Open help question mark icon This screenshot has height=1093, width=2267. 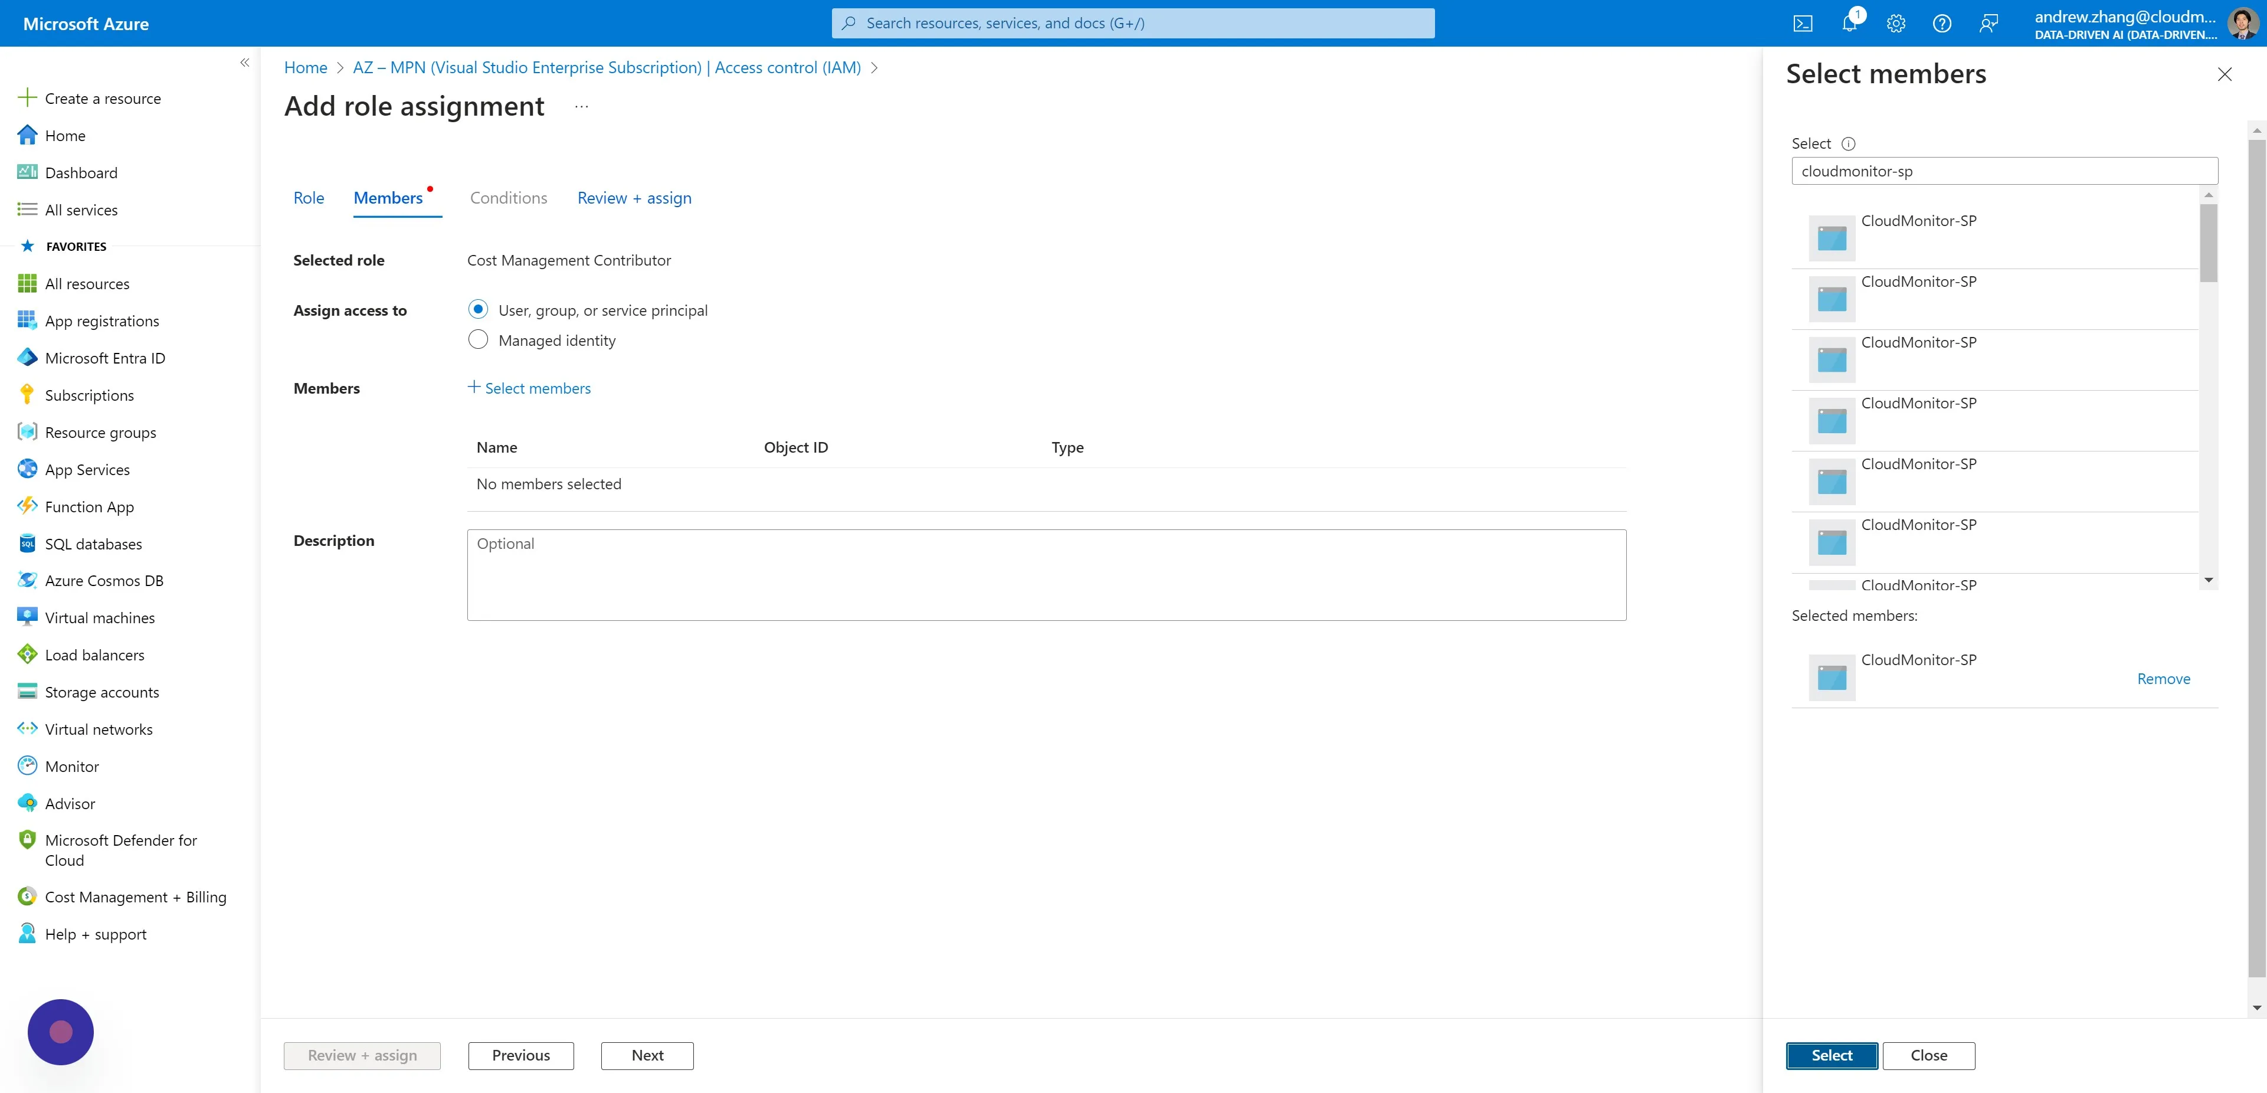[1941, 24]
